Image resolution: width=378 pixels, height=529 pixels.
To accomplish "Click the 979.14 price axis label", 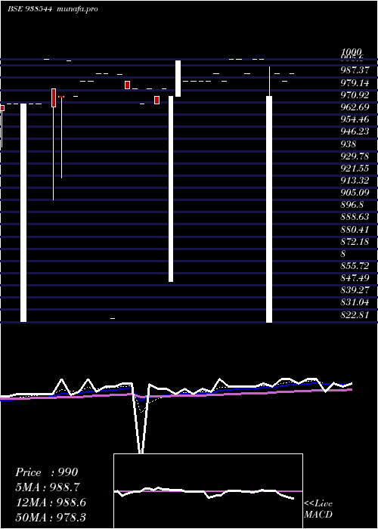I will (355, 82).
